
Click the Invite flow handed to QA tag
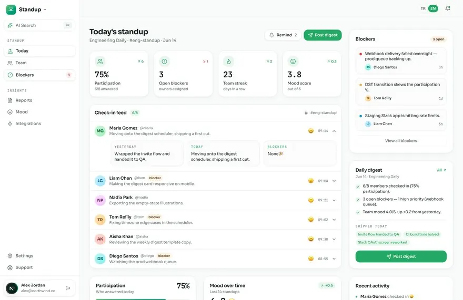click(378, 234)
